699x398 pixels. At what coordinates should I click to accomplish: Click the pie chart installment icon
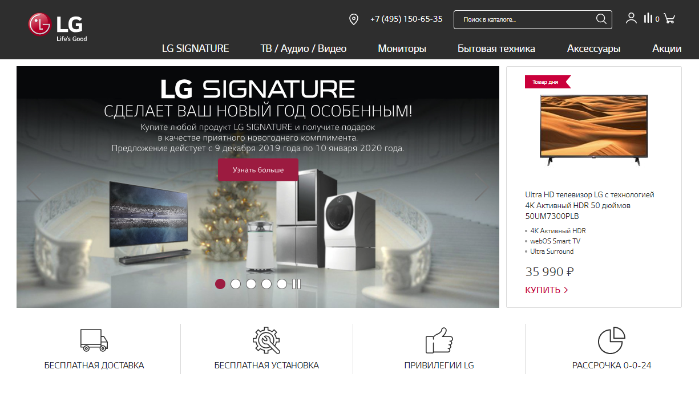tap(612, 340)
